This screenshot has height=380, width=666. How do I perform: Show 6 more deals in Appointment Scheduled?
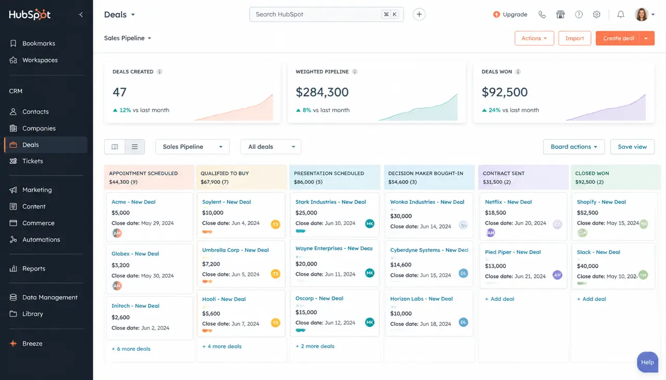(x=131, y=349)
